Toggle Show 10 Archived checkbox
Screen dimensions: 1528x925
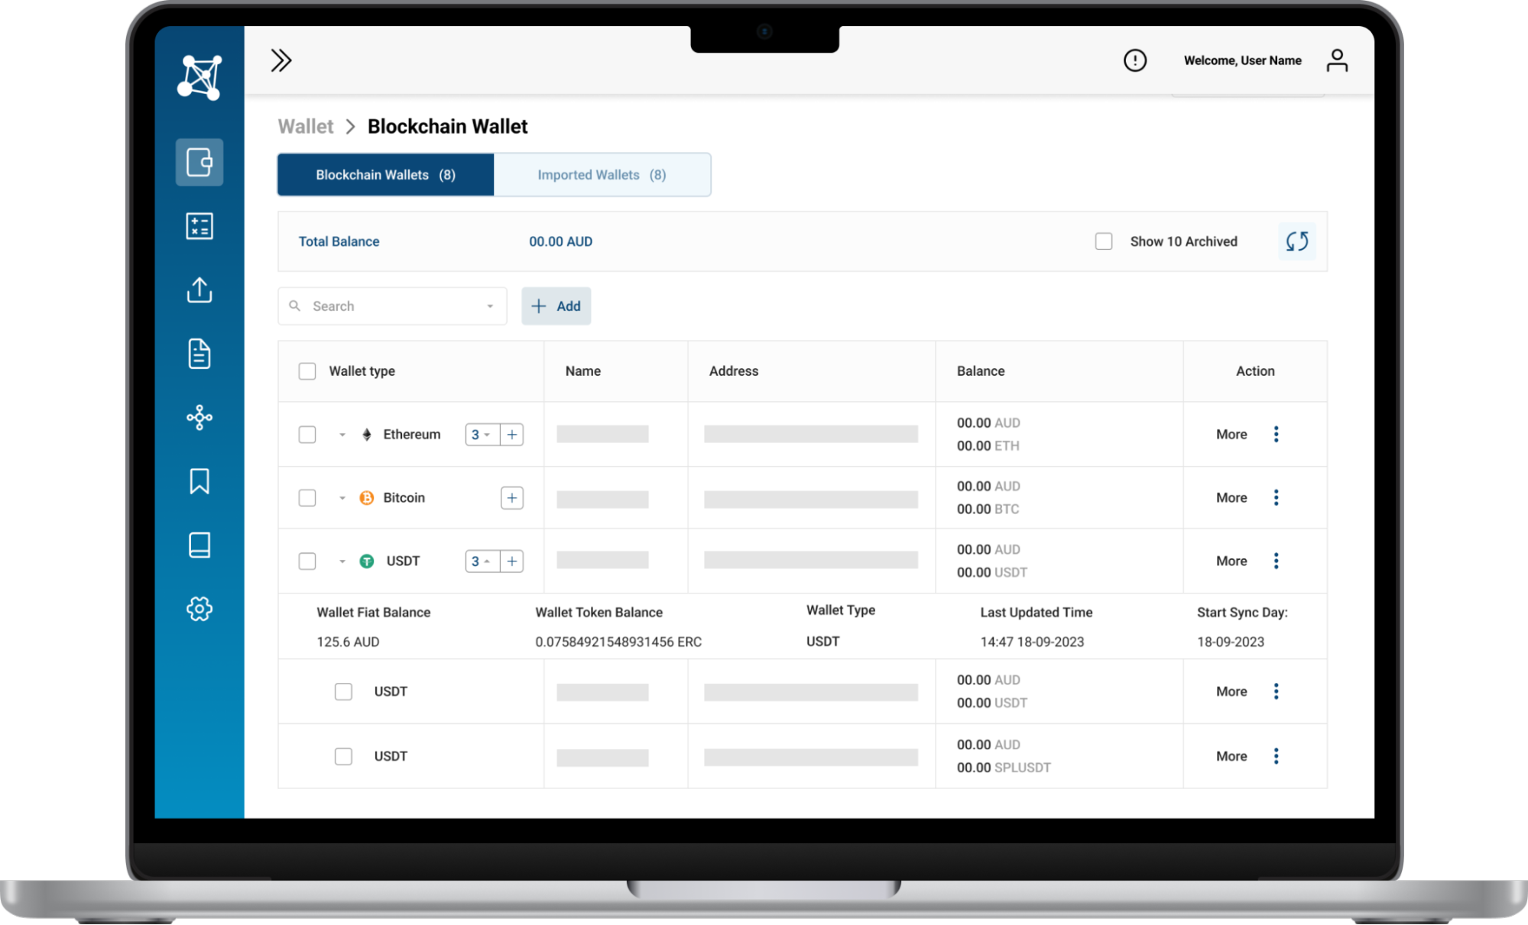click(1102, 242)
